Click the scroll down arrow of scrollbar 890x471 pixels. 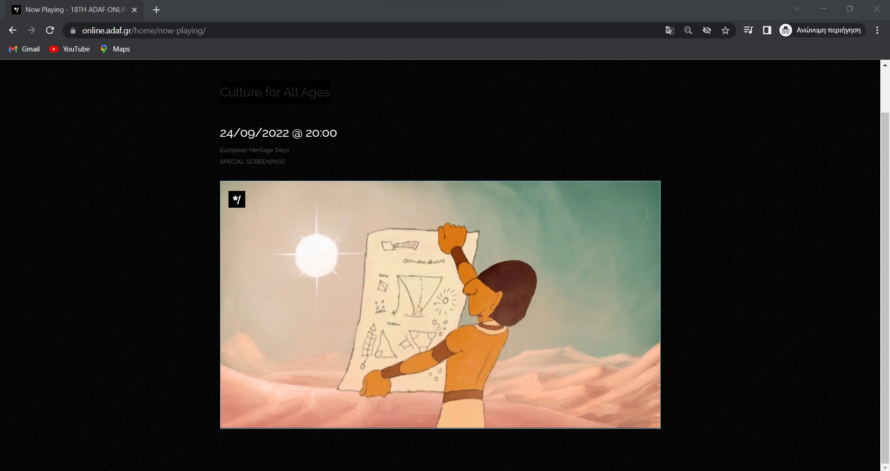point(885,467)
